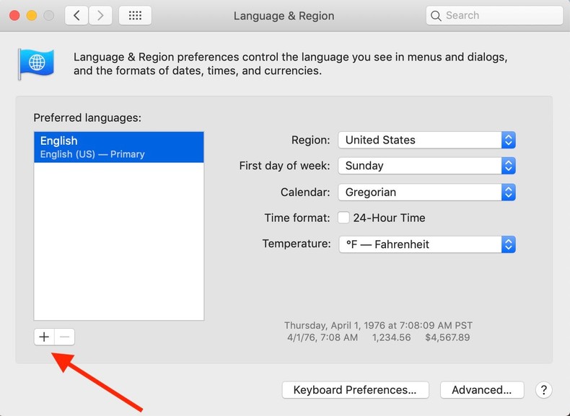The width and height of the screenshot is (570, 416).
Task: Go back with the left chevron
Action: [x=76, y=16]
